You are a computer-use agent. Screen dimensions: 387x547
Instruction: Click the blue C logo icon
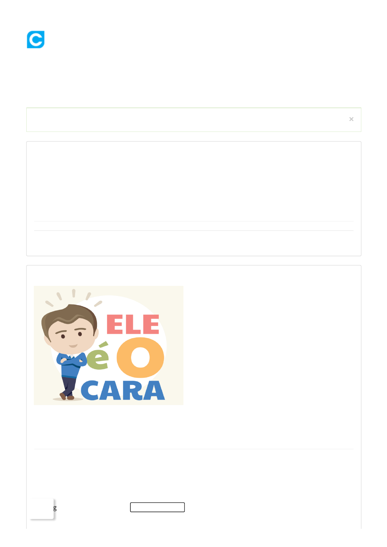click(x=36, y=40)
